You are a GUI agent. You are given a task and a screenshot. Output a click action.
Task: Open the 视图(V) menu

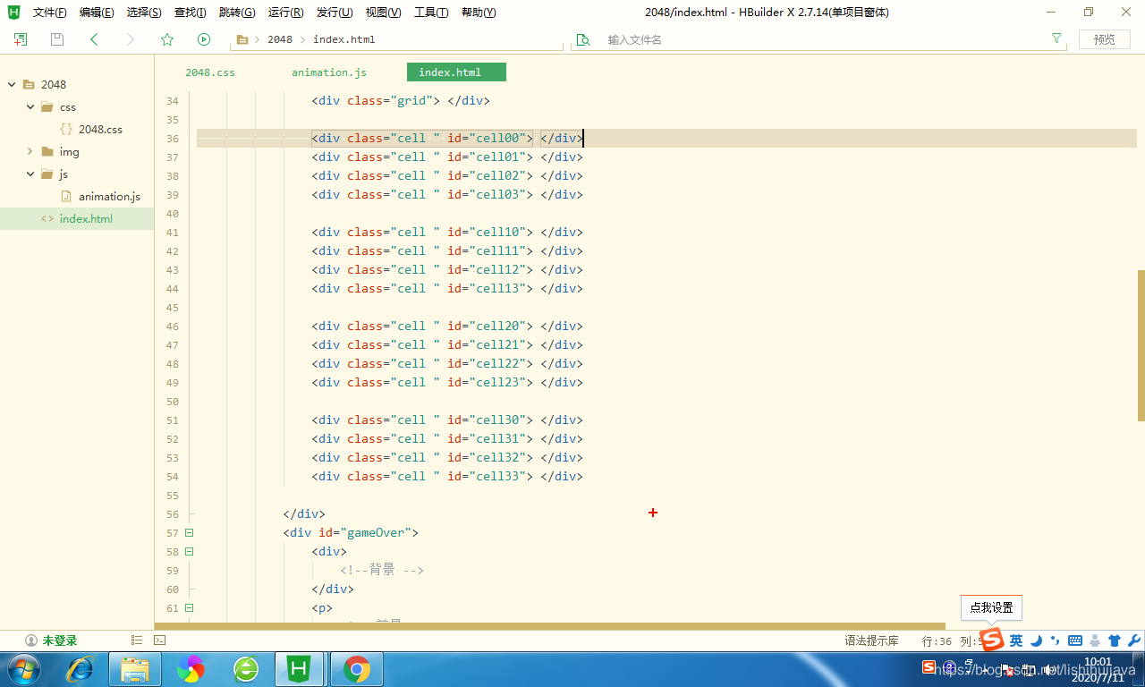383,13
